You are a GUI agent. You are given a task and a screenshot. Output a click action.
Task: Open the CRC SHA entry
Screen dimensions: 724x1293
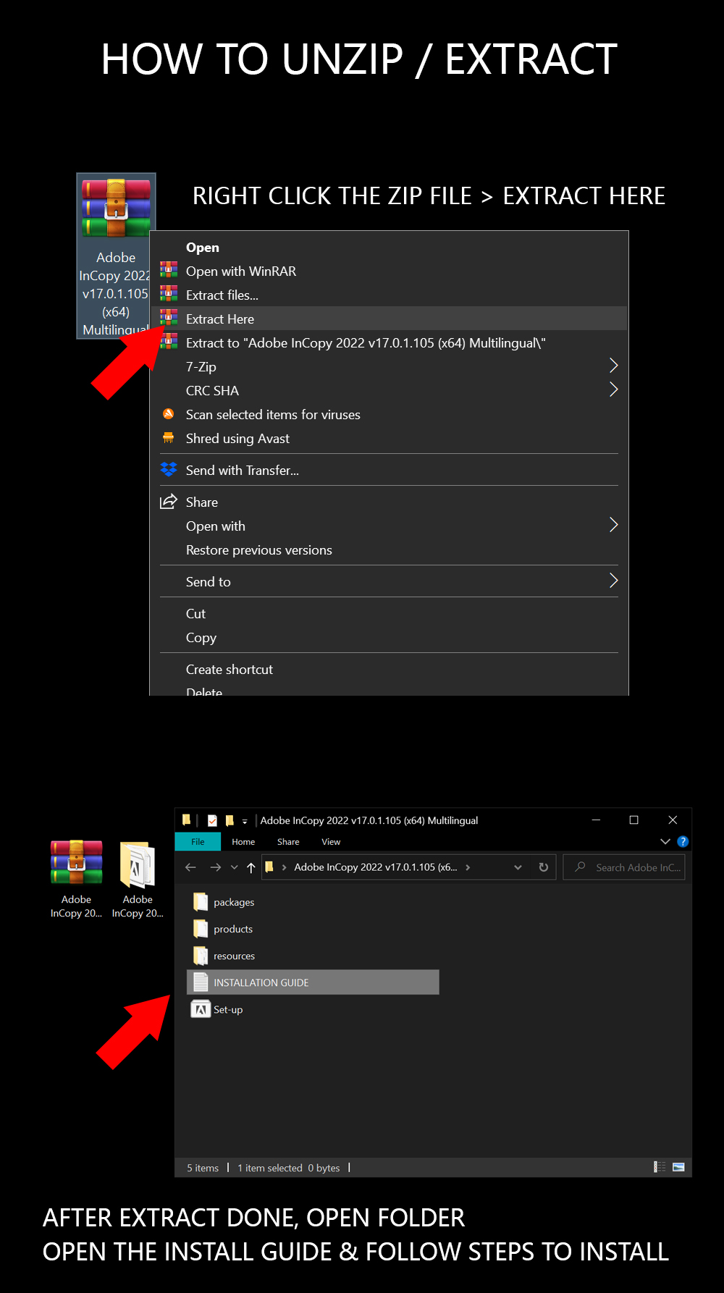point(212,391)
